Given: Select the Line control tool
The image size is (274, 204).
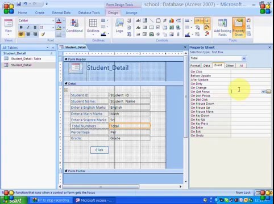Looking at the screenshot, I should (151, 20).
